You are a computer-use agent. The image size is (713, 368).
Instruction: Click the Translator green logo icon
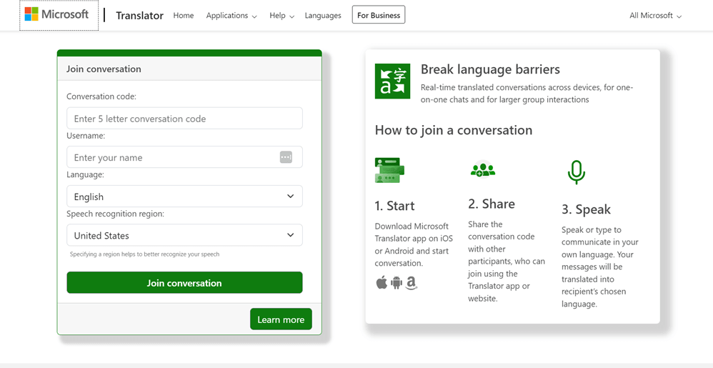coord(392,81)
